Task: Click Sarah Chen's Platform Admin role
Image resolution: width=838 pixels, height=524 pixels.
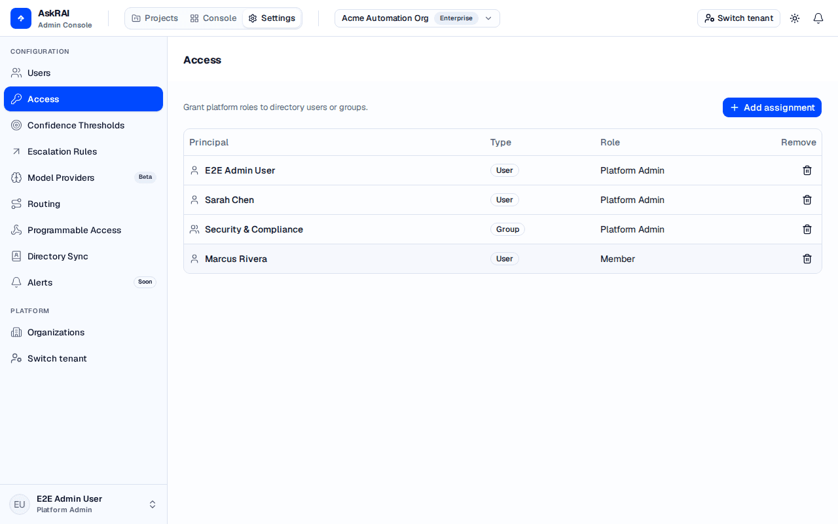Action: [632, 200]
